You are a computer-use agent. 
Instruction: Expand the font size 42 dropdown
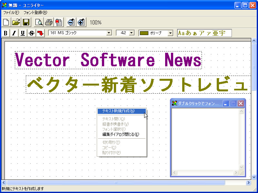(132, 33)
